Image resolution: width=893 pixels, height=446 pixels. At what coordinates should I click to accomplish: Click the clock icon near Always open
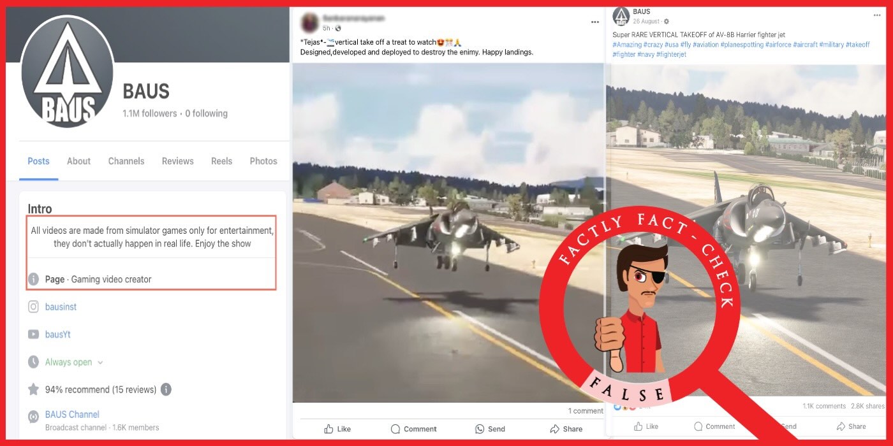[33, 362]
